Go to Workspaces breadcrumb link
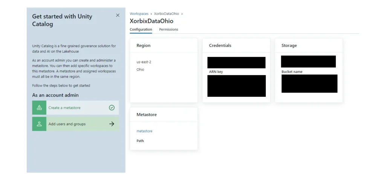386x180 pixels. tap(139, 14)
